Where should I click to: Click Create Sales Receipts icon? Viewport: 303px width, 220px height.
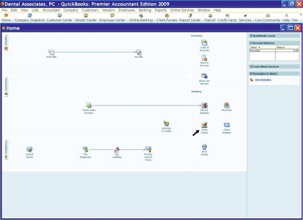tap(88, 106)
